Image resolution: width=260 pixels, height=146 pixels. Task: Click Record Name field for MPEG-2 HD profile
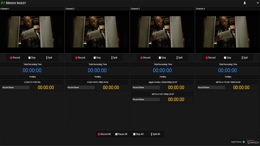click(146, 100)
